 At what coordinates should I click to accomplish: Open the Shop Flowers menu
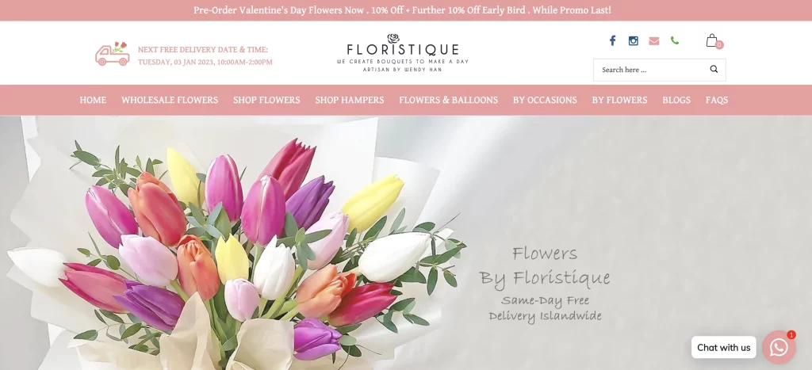point(266,100)
